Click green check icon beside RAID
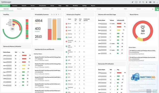This screenshot has width=159, height=93. click(x=67, y=81)
